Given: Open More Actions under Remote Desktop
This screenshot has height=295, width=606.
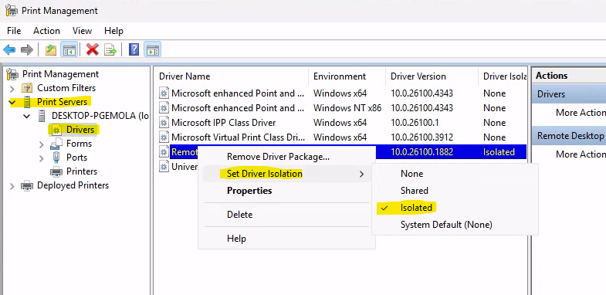Looking at the screenshot, I should [x=581, y=154].
